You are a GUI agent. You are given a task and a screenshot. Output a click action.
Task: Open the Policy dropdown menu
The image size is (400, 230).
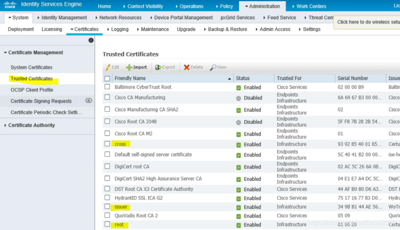[x=224, y=6]
